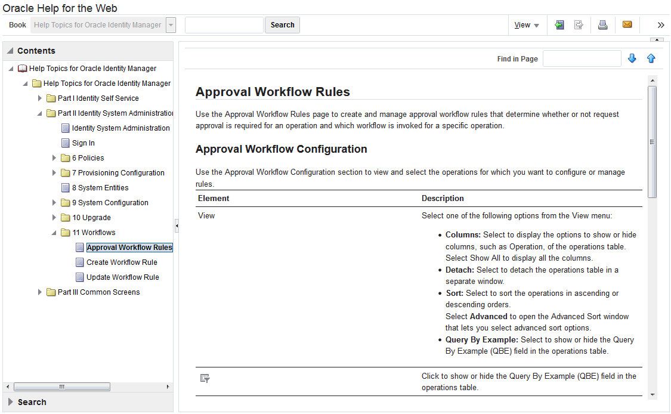Click Contents horizontal scrollbar left arrow
Image resolution: width=671 pixels, height=414 pixels.
click(x=8, y=387)
